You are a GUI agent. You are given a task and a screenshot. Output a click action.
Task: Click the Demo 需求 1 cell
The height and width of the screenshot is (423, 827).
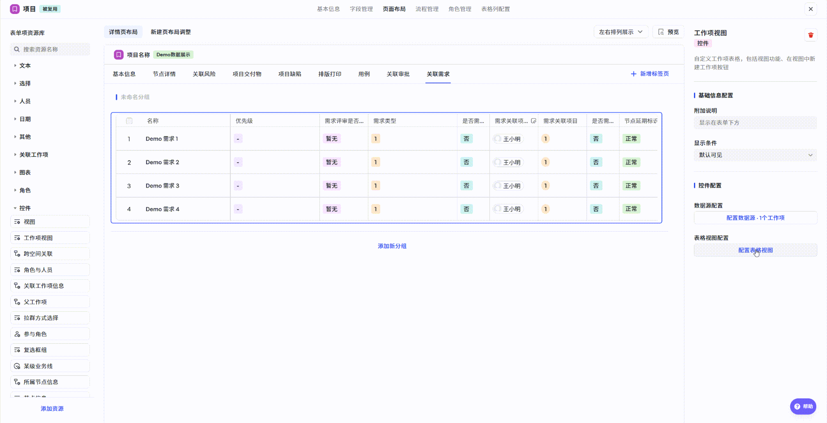click(162, 139)
